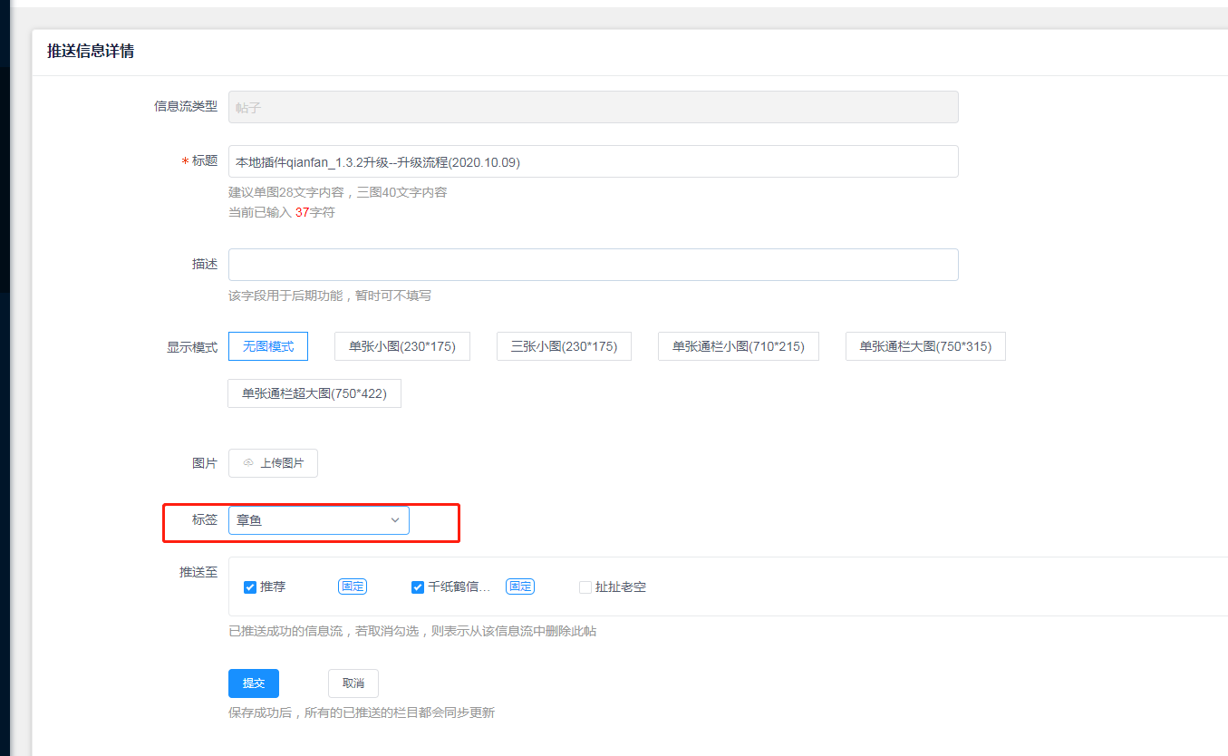Screen dimensions: 1228x756
Task: Click hint 该字段用于后期功能，暂时可不填写
Action: click(330, 296)
